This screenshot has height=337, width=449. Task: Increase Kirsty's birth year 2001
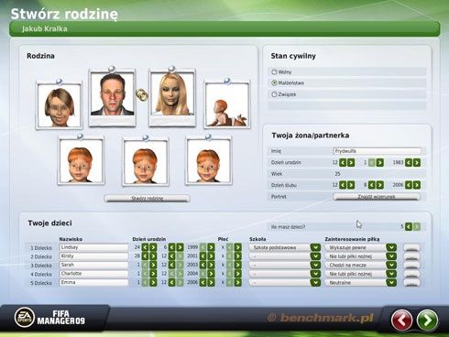coord(211,256)
